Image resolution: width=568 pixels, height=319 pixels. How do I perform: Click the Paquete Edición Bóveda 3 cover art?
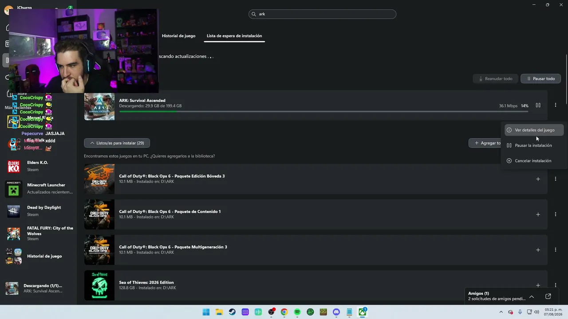point(99,179)
